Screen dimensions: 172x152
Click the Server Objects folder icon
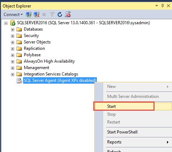(x=19, y=42)
